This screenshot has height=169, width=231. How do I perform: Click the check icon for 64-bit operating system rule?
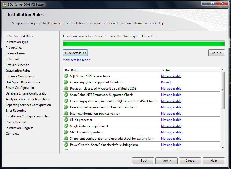coord(66,132)
